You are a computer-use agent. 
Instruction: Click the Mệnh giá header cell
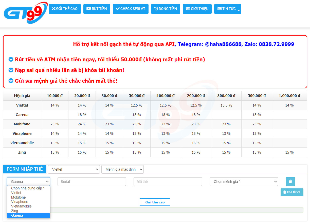[22, 96]
